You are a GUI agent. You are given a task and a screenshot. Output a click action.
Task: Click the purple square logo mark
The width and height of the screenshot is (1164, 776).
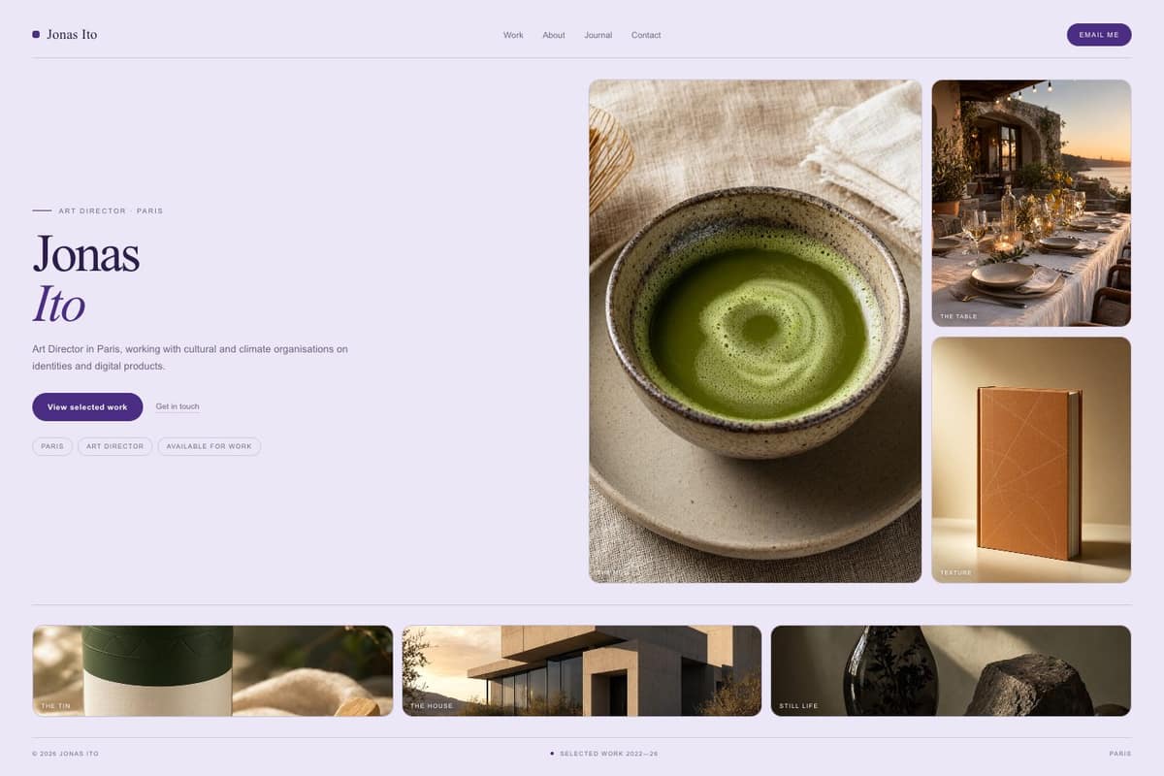pyautogui.click(x=36, y=34)
